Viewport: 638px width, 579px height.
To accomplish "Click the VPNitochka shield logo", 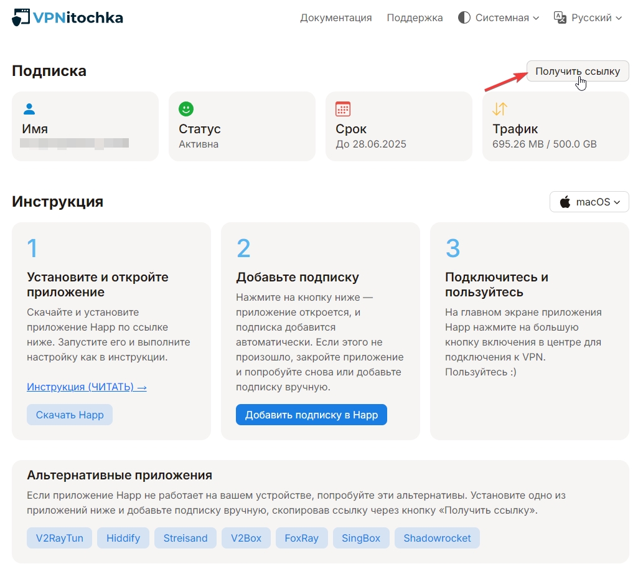I will click(x=21, y=17).
